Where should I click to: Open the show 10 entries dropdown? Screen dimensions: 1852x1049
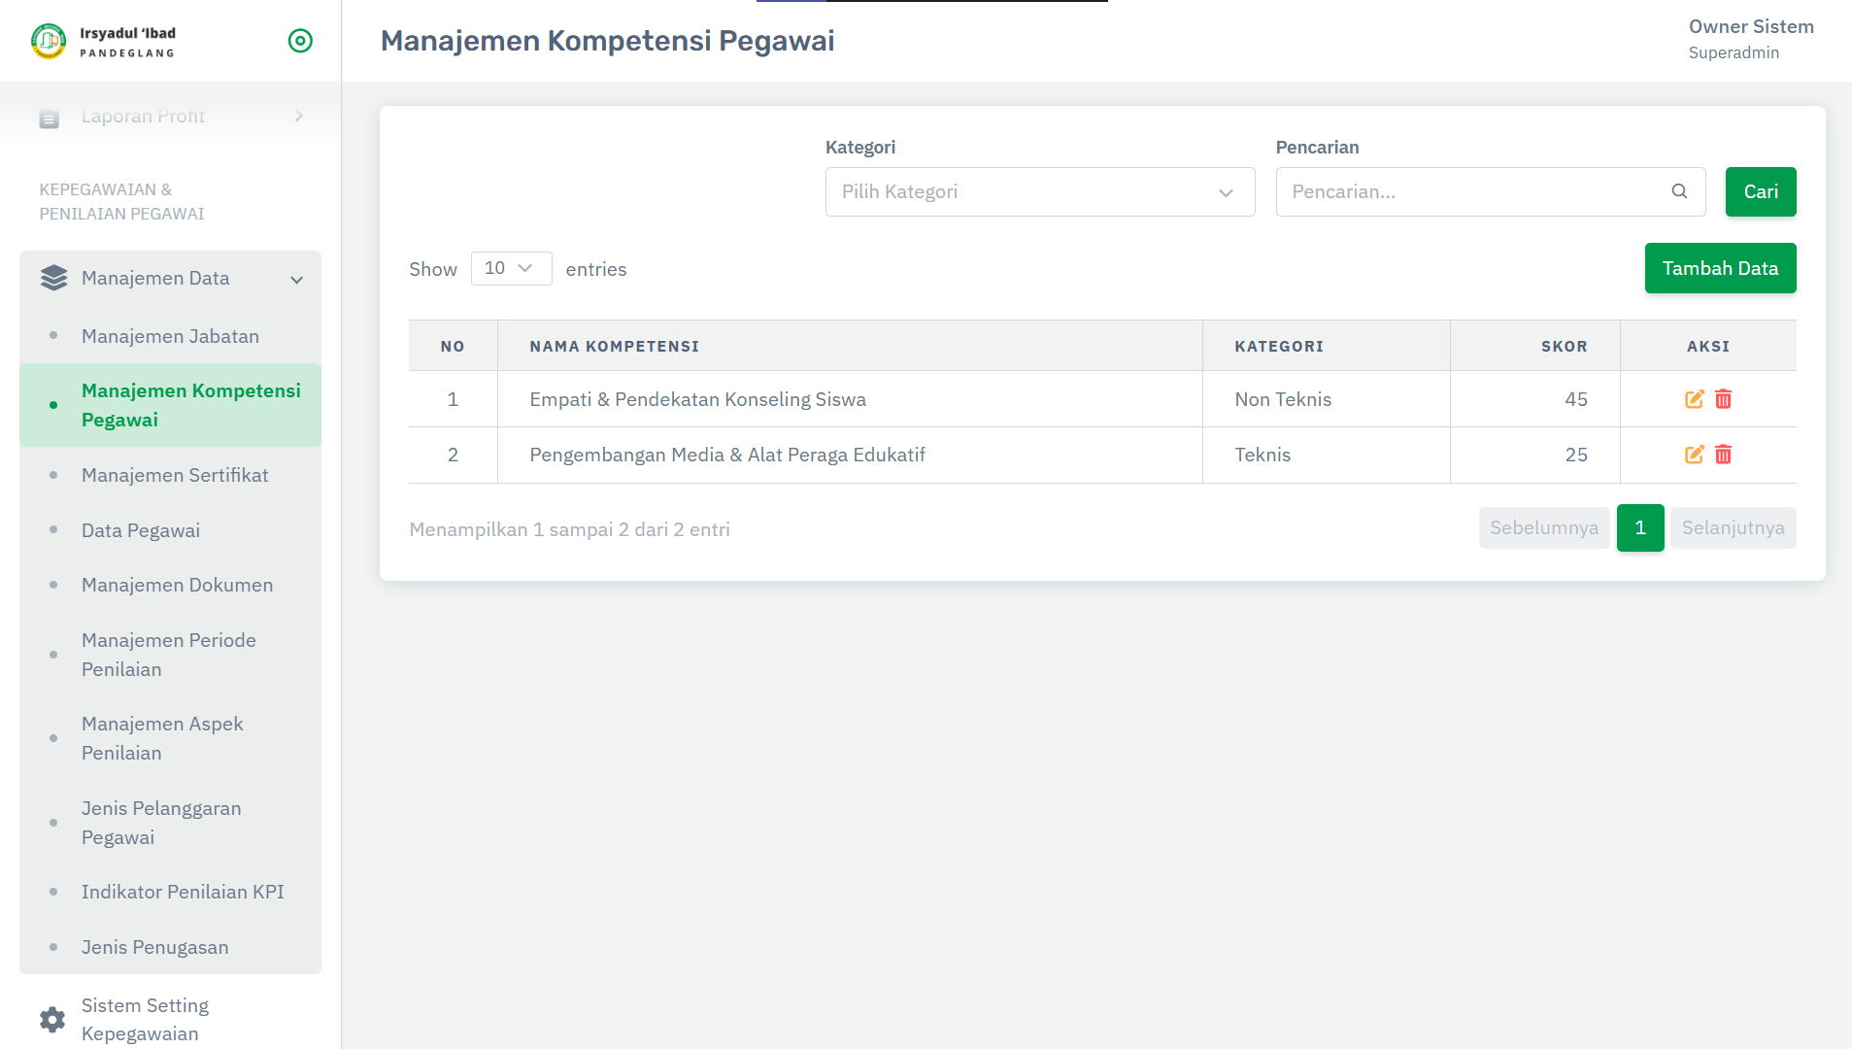[511, 268]
